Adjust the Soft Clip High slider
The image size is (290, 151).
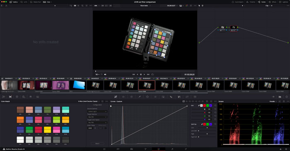(x=207, y=134)
